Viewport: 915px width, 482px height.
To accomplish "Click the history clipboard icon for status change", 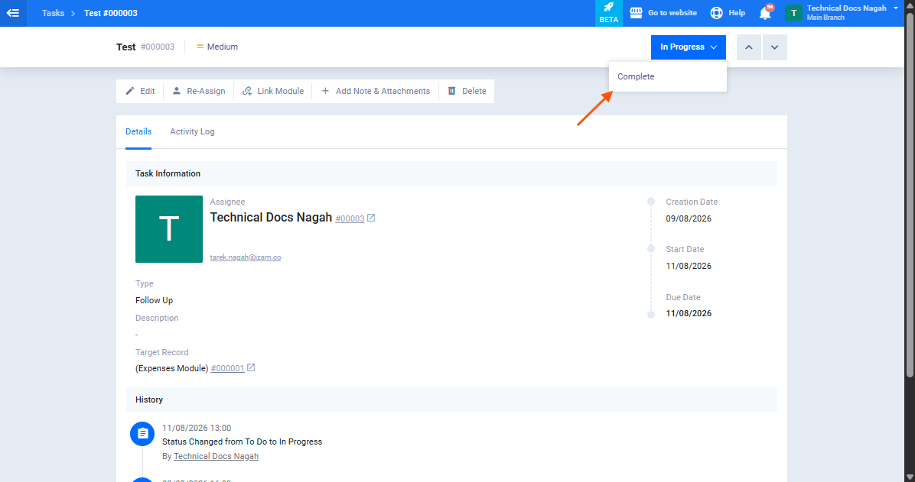I will click(142, 434).
